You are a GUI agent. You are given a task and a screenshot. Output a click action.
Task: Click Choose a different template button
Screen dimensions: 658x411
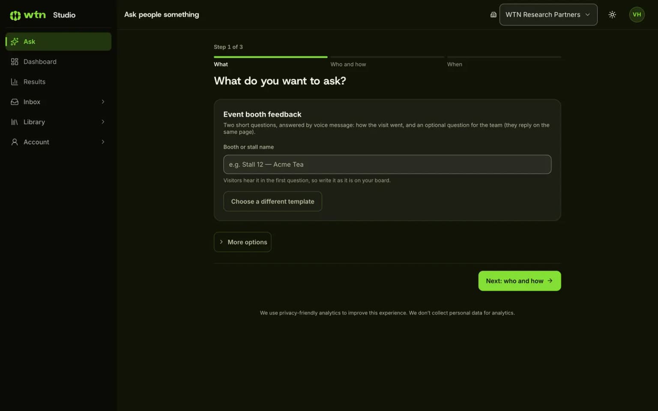tap(272, 201)
